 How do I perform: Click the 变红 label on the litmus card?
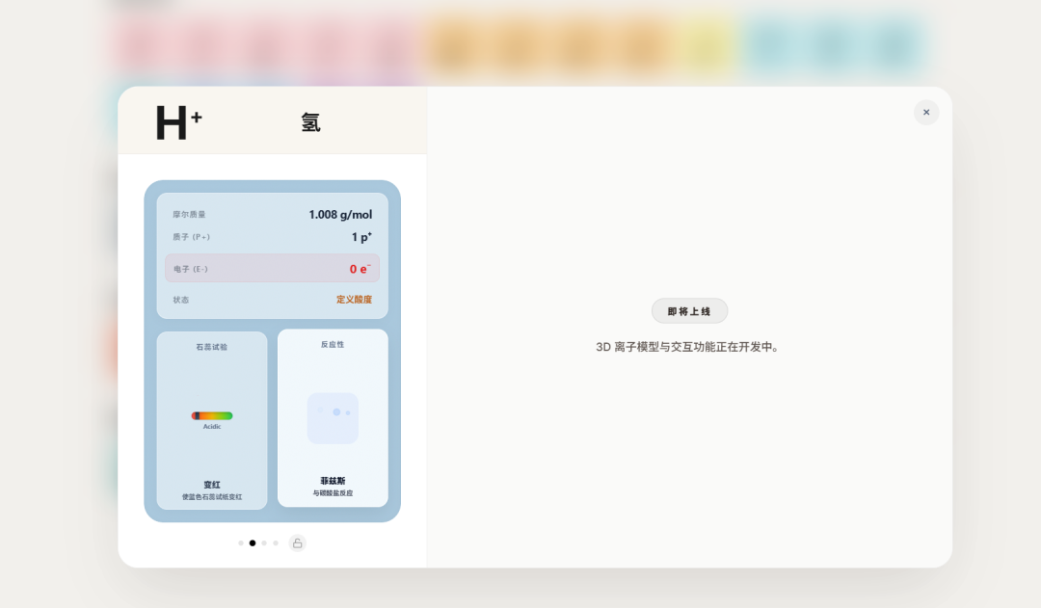pos(211,485)
